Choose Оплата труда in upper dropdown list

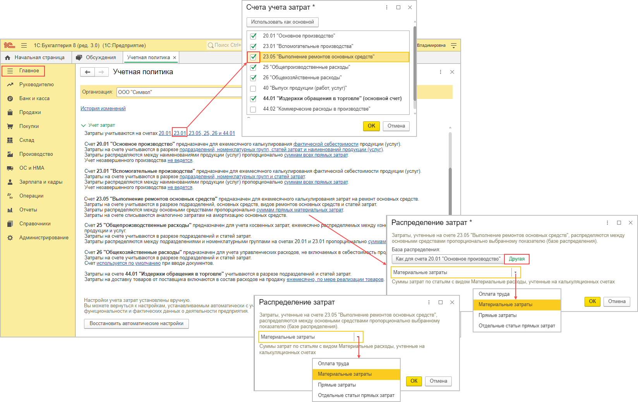click(517, 294)
